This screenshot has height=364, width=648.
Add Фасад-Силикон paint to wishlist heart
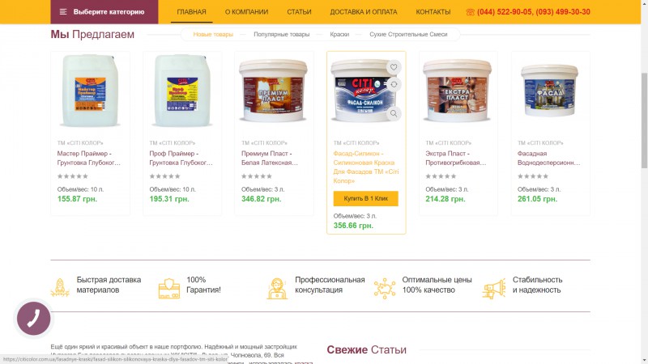pos(394,67)
